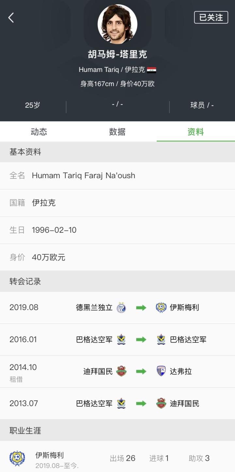Open 德黑兰独立 club name link
The width and height of the screenshot is (235, 472).
tap(94, 308)
